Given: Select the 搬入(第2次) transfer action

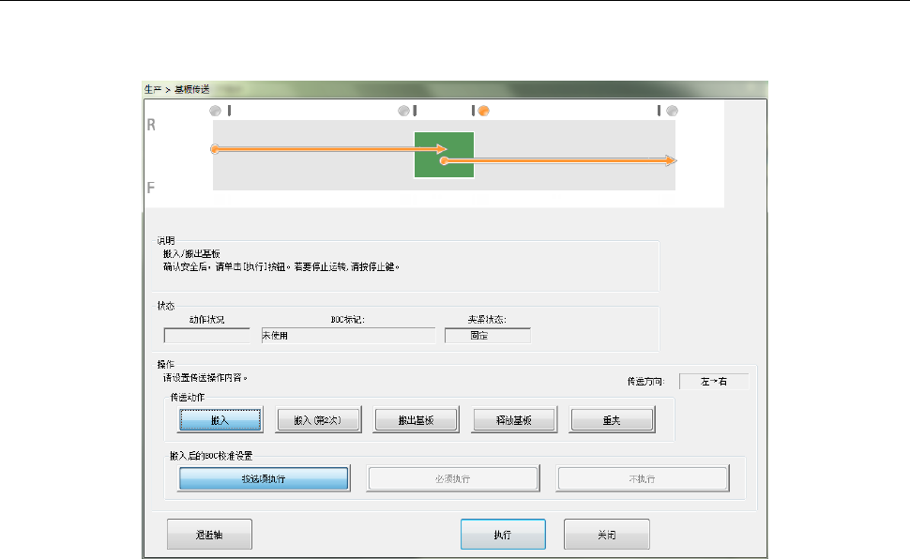Looking at the screenshot, I should 318,420.
